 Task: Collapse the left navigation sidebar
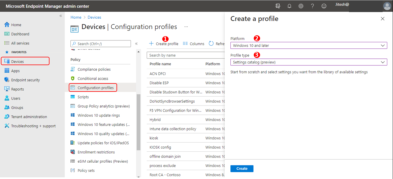point(61,16)
